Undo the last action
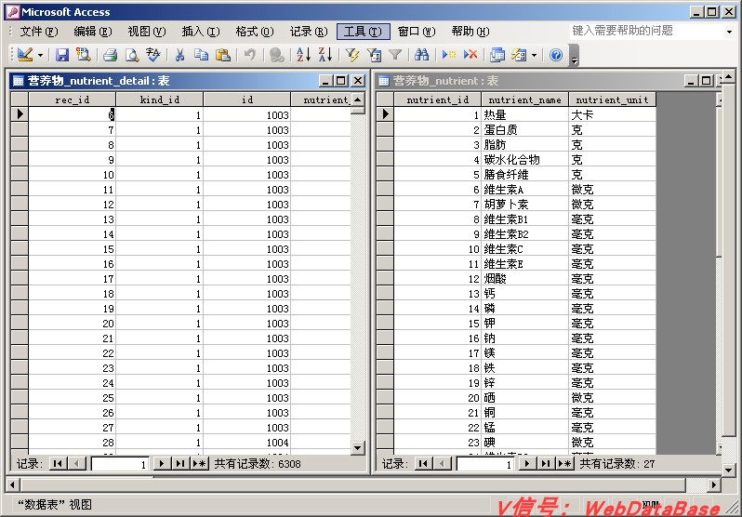The image size is (742, 517). tap(249, 55)
